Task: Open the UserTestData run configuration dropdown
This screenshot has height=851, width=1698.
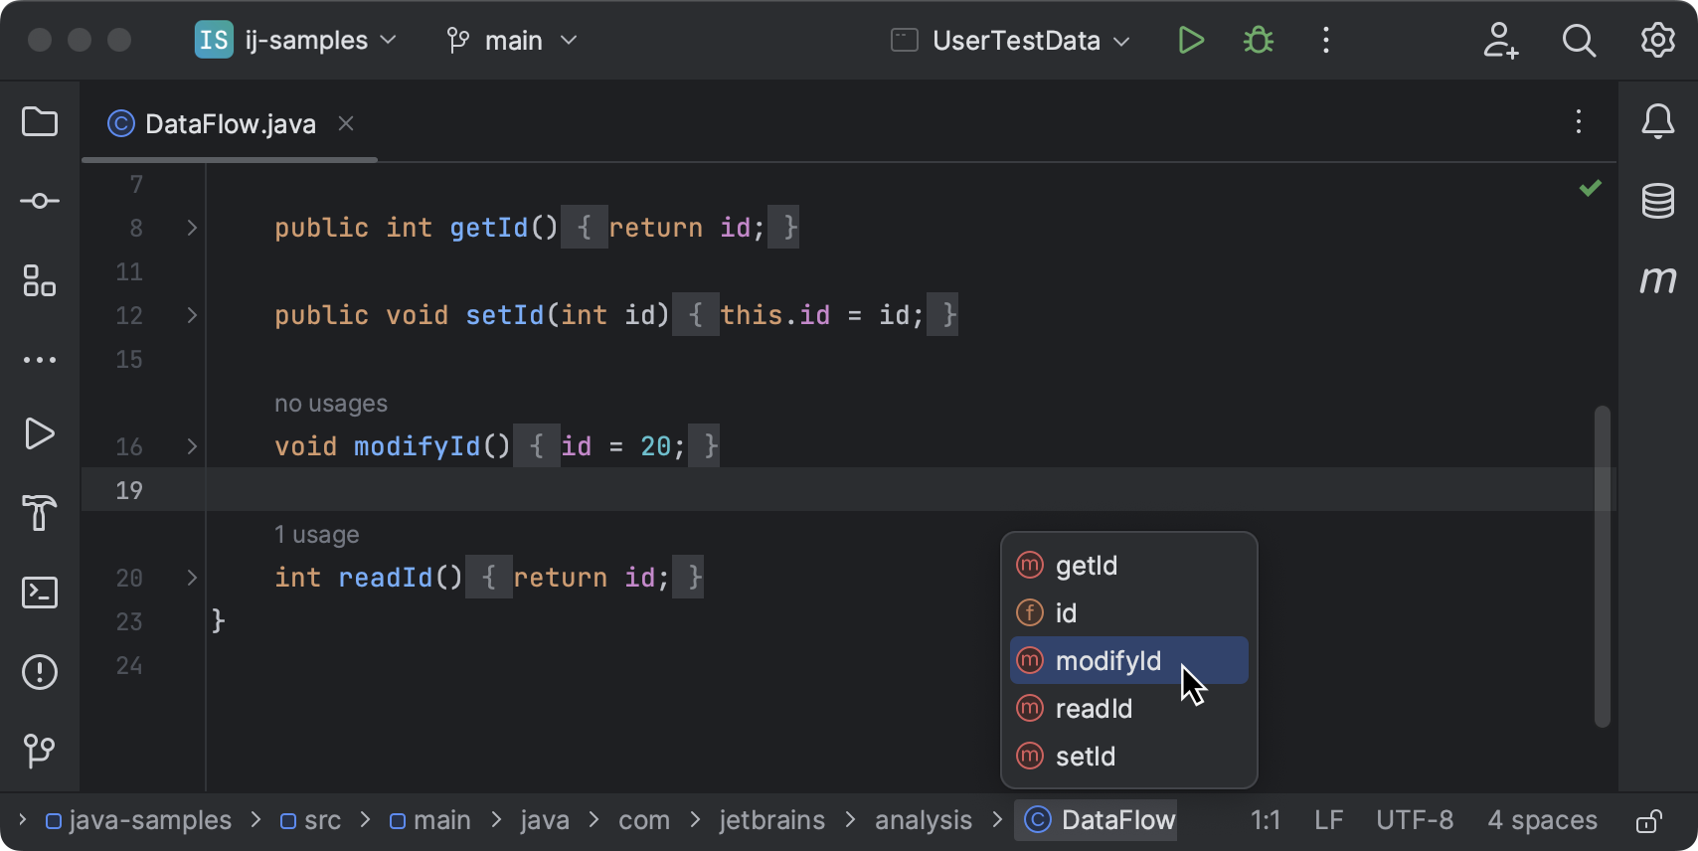Action: [1012, 41]
